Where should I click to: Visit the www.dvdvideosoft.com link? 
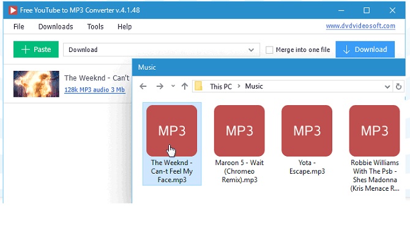[x=360, y=26]
